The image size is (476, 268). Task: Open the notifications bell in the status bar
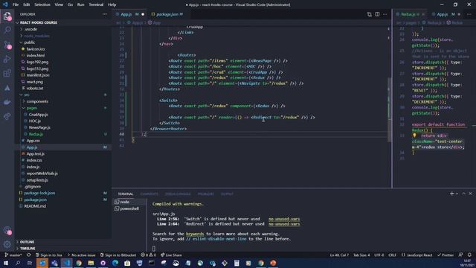point(469,255)
